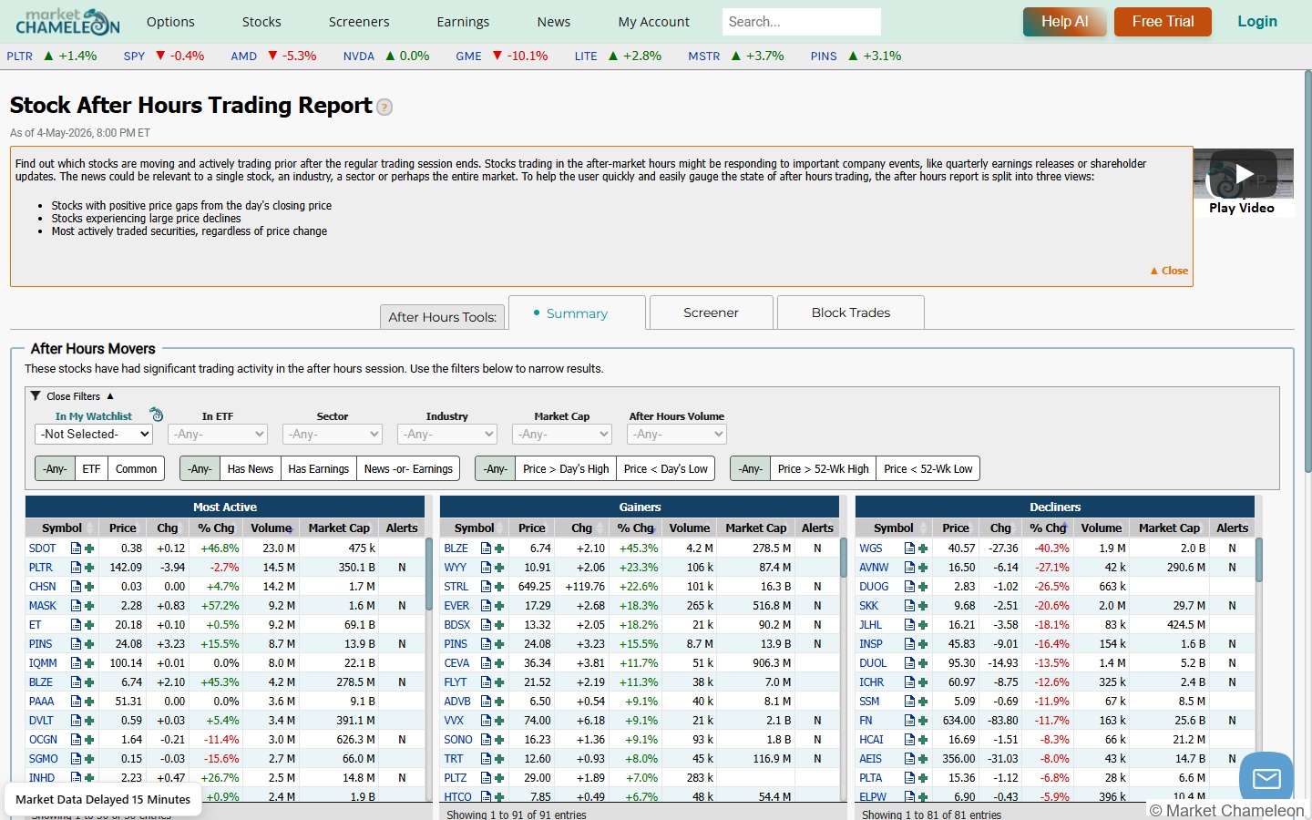Image resolution: width=1312 pixels, height=820 pixels.
Task: Open the summary page icon for SDOT
Action: [77, 548]
